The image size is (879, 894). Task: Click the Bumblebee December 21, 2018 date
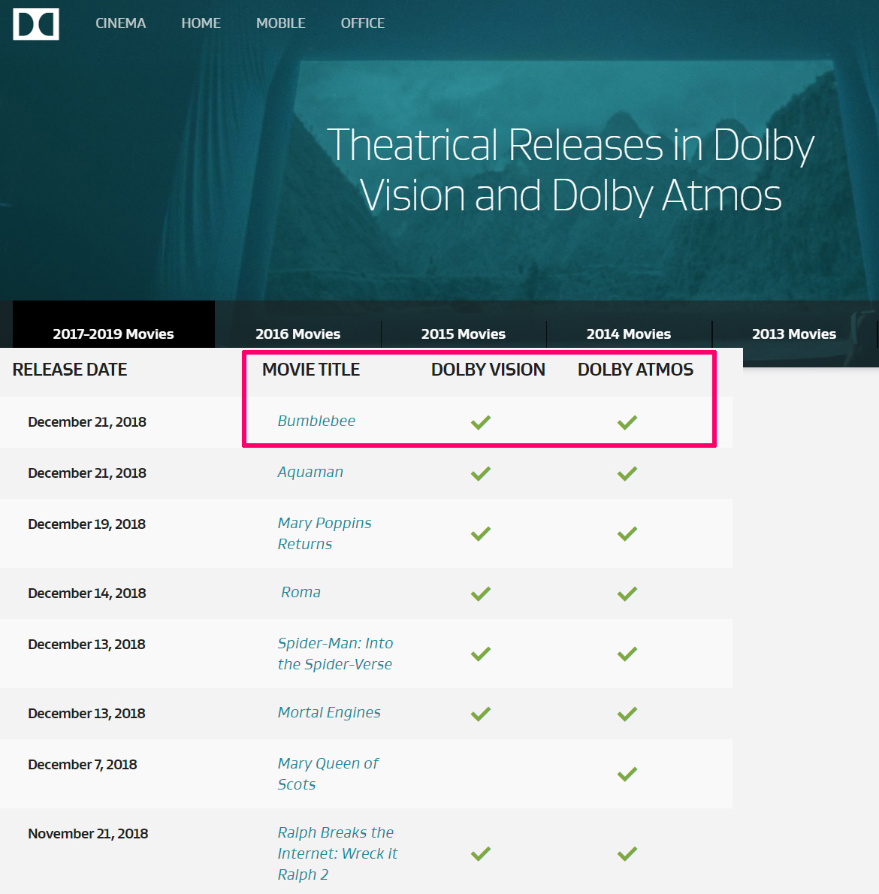pos(87,422)
